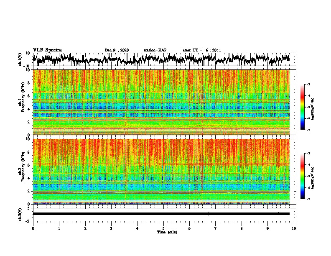Click the '2' kHz tick on ch.2 spectrogram
The width and height of the screenshot is (331, 256).
(x=29, y=191)
